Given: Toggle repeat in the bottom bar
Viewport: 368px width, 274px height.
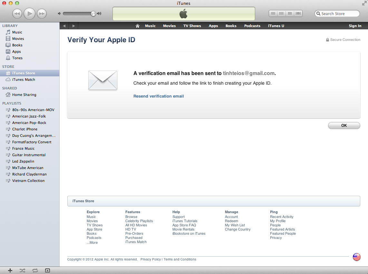Looking at the screenshot, I should 35,270.
